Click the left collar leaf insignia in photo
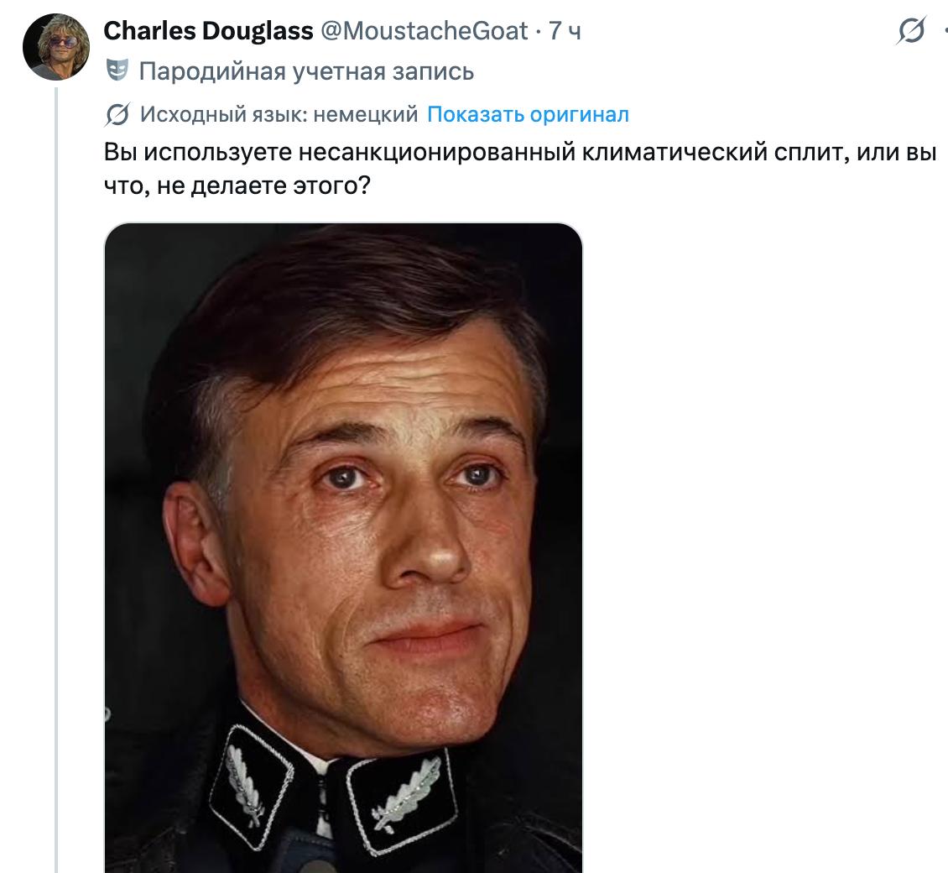The height and width of the screenshot is (873, 948). [250, 785]
